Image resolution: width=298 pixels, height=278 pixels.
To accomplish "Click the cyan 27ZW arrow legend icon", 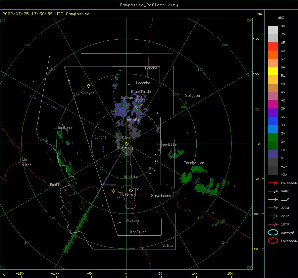I will click(273, 208).
